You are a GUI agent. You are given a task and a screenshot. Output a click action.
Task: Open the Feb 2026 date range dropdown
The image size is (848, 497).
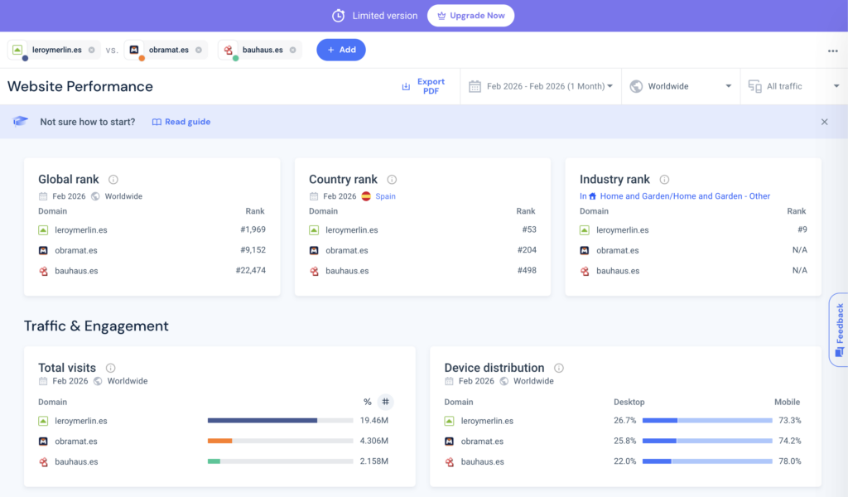pos(540,86)
